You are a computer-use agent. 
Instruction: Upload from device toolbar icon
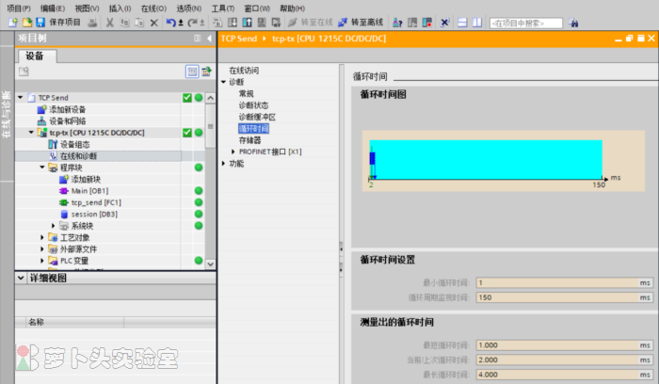[247, 23]
